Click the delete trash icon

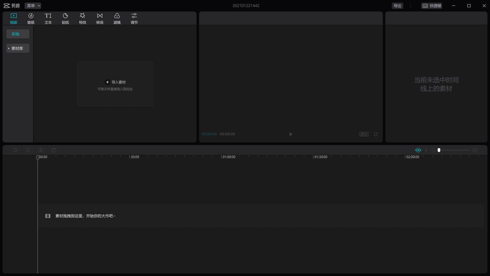point(54,150)
